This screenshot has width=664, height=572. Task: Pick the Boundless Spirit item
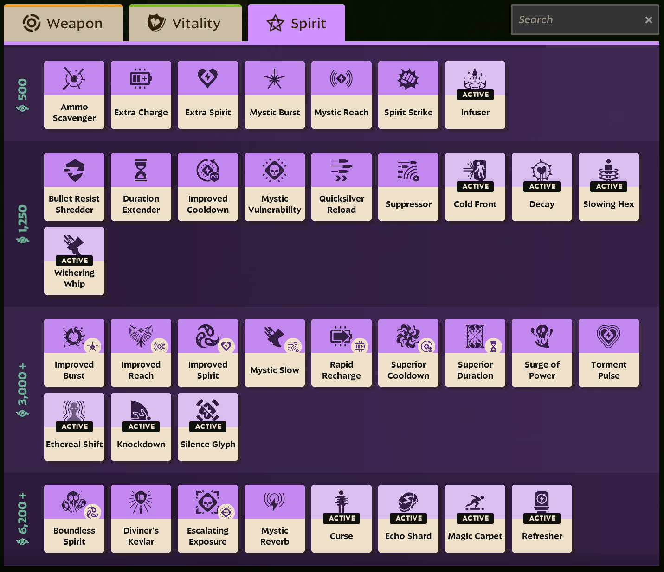74,519
